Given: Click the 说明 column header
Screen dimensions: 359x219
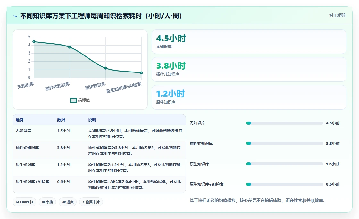Looking at the screenshot, I should [92, 120].
